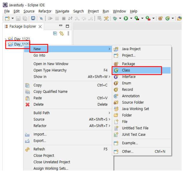Select the Package Explorer tab
Viewport: 185px width, 176px height.
pyautogui.click(x=23, y=26)
